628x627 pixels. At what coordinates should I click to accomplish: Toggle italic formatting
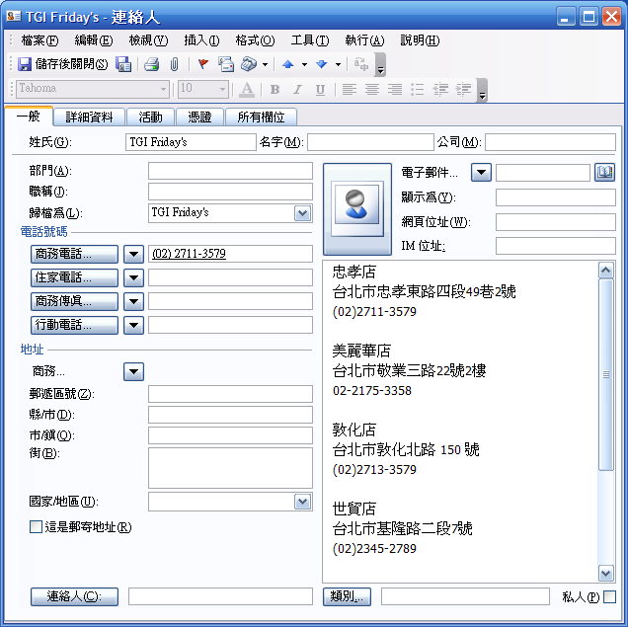(x=297, y=89)
